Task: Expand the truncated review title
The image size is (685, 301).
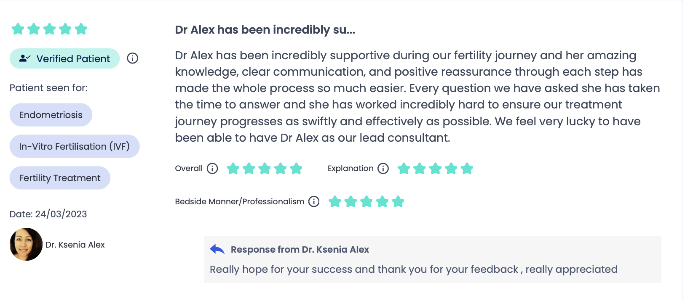Action: click(x=265, y=30)
